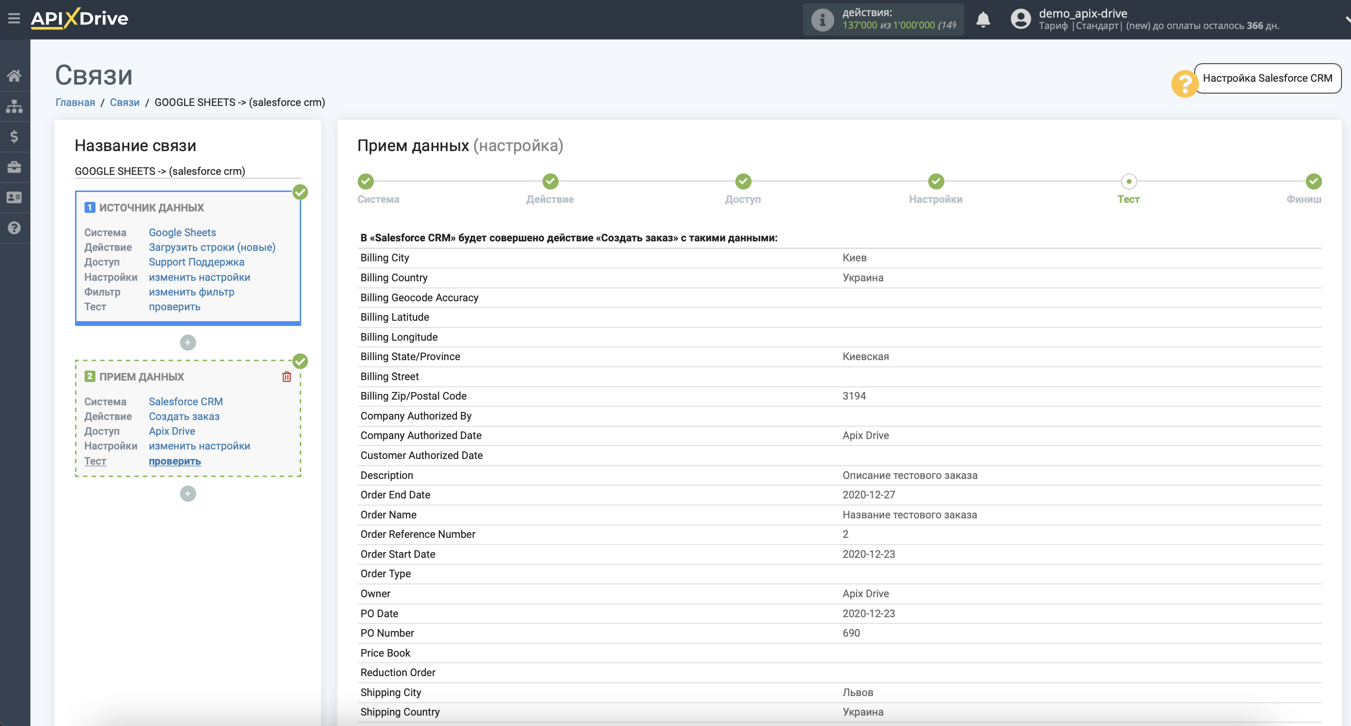1351x726 pixels.
Task: Click изменить настройки in data receiver block
Action: 200,446
